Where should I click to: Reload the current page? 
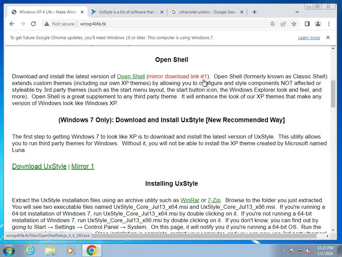point(33,24)
